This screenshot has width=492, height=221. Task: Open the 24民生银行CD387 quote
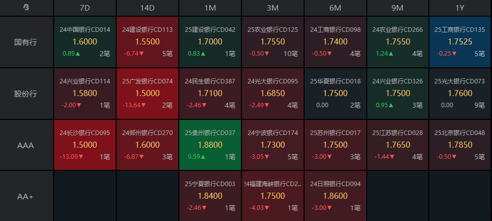tap(210, 94)
